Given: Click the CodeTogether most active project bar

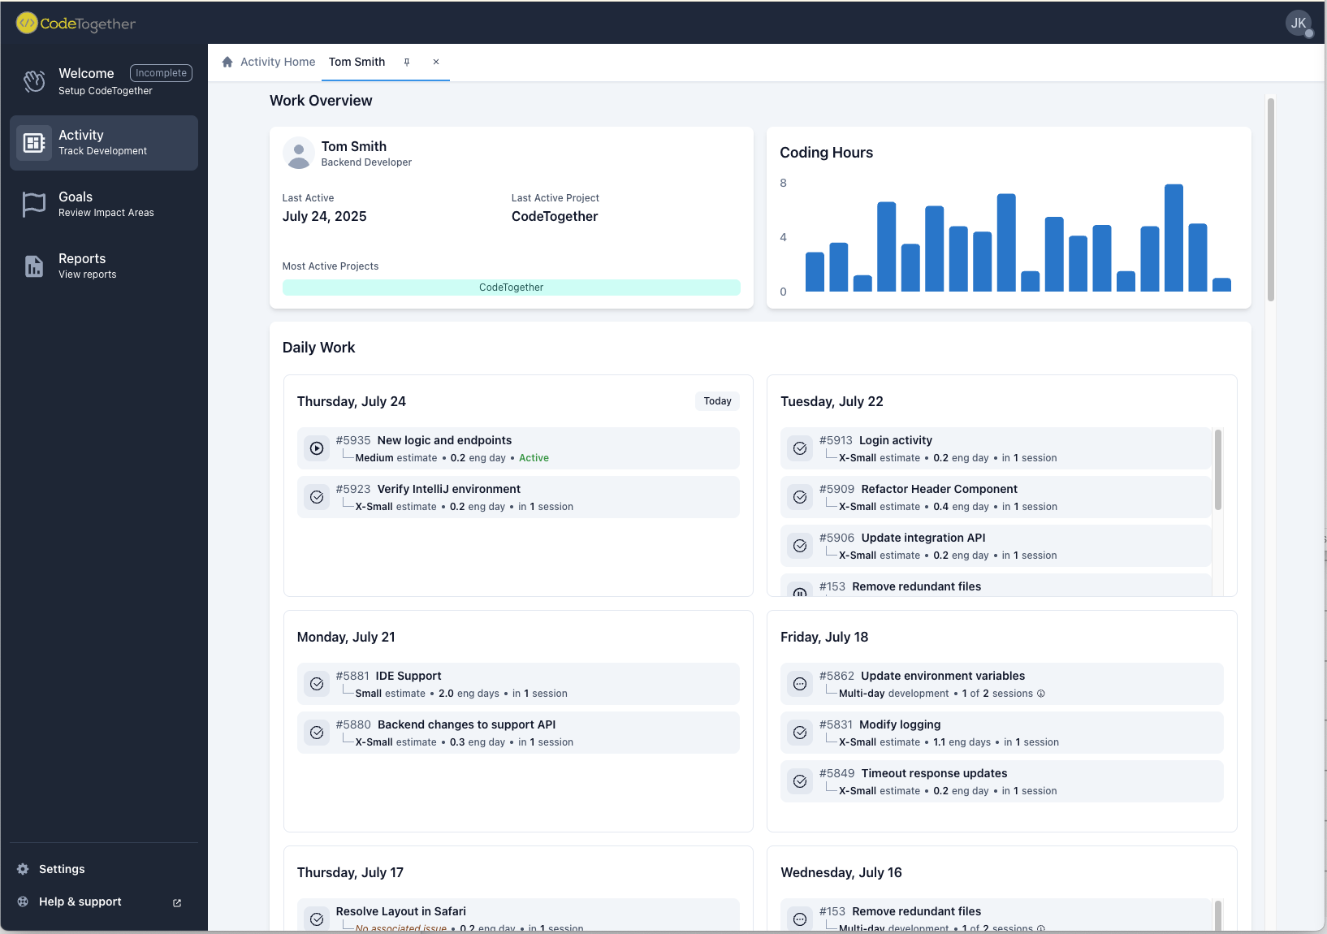Looking at the screenshot, I should click(512, 288).
